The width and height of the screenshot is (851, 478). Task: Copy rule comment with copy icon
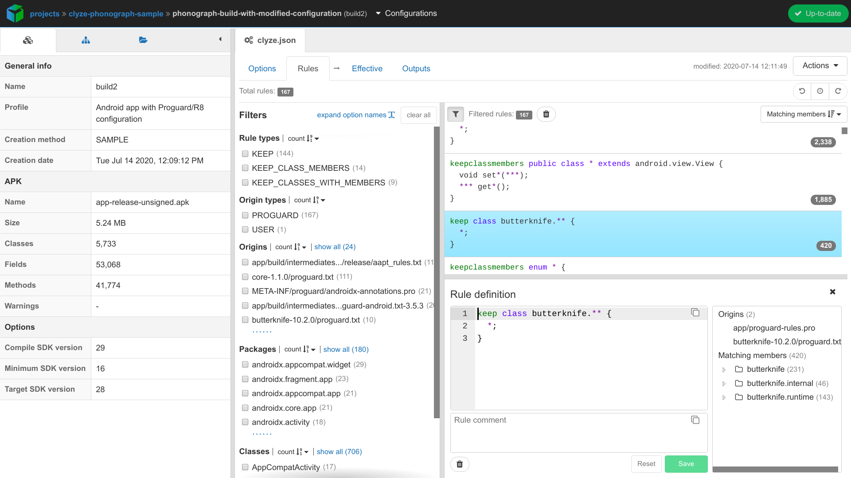point(695,420)
